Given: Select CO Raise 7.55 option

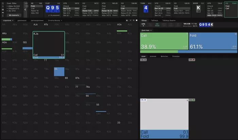Looking at the screenshot, I should pyautogui.click(x=90, y=11).
